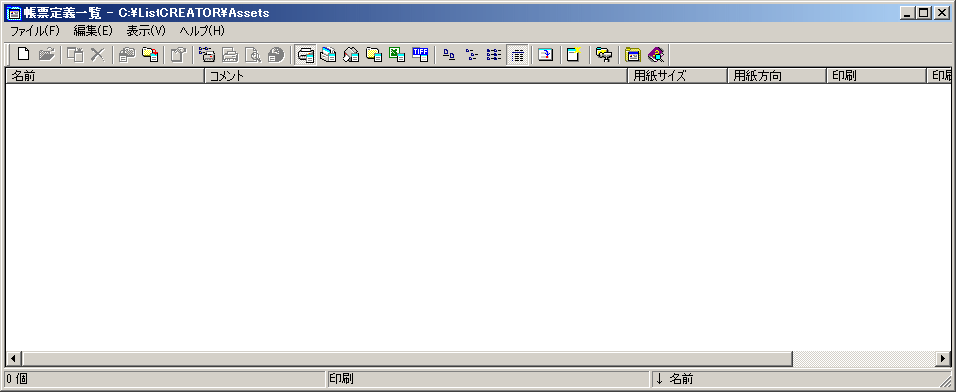Click the horizontal scrollbar left arrow
Viewport: 956px width, 392px height.
click(x=14, y=358)
